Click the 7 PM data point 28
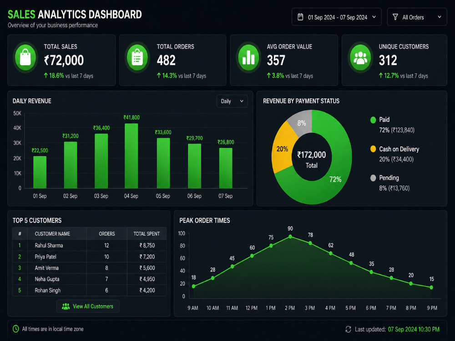This screenshot has height=341, width=455. [391, 278]
